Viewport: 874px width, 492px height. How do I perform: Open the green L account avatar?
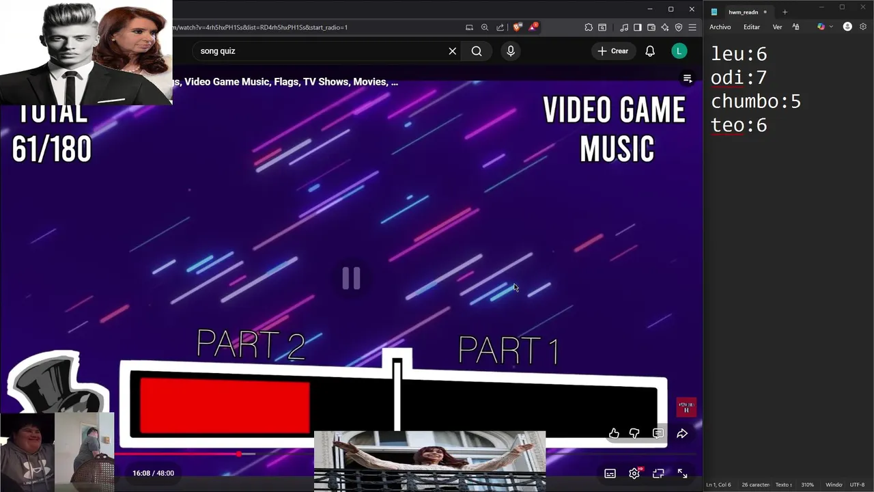(679, 51)
